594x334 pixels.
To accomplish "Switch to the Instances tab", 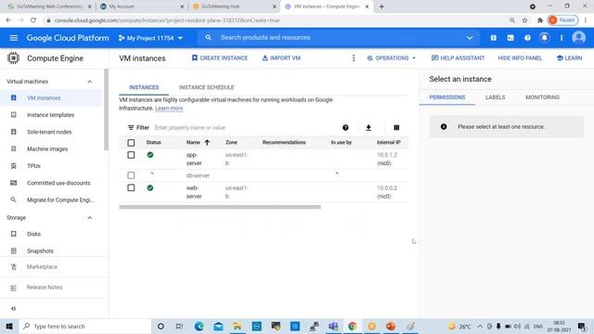I will [x=144, y=87].
